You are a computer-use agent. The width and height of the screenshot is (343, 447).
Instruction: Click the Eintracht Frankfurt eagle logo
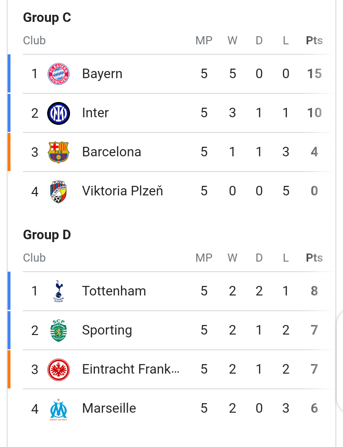click(59, 370)
